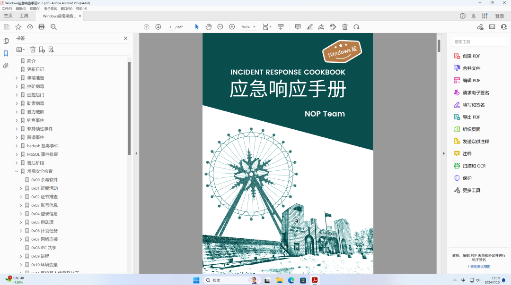This screenshot has height=285, width=511.
Task: Open the 编辑 menu
Action: pos(20,8)
